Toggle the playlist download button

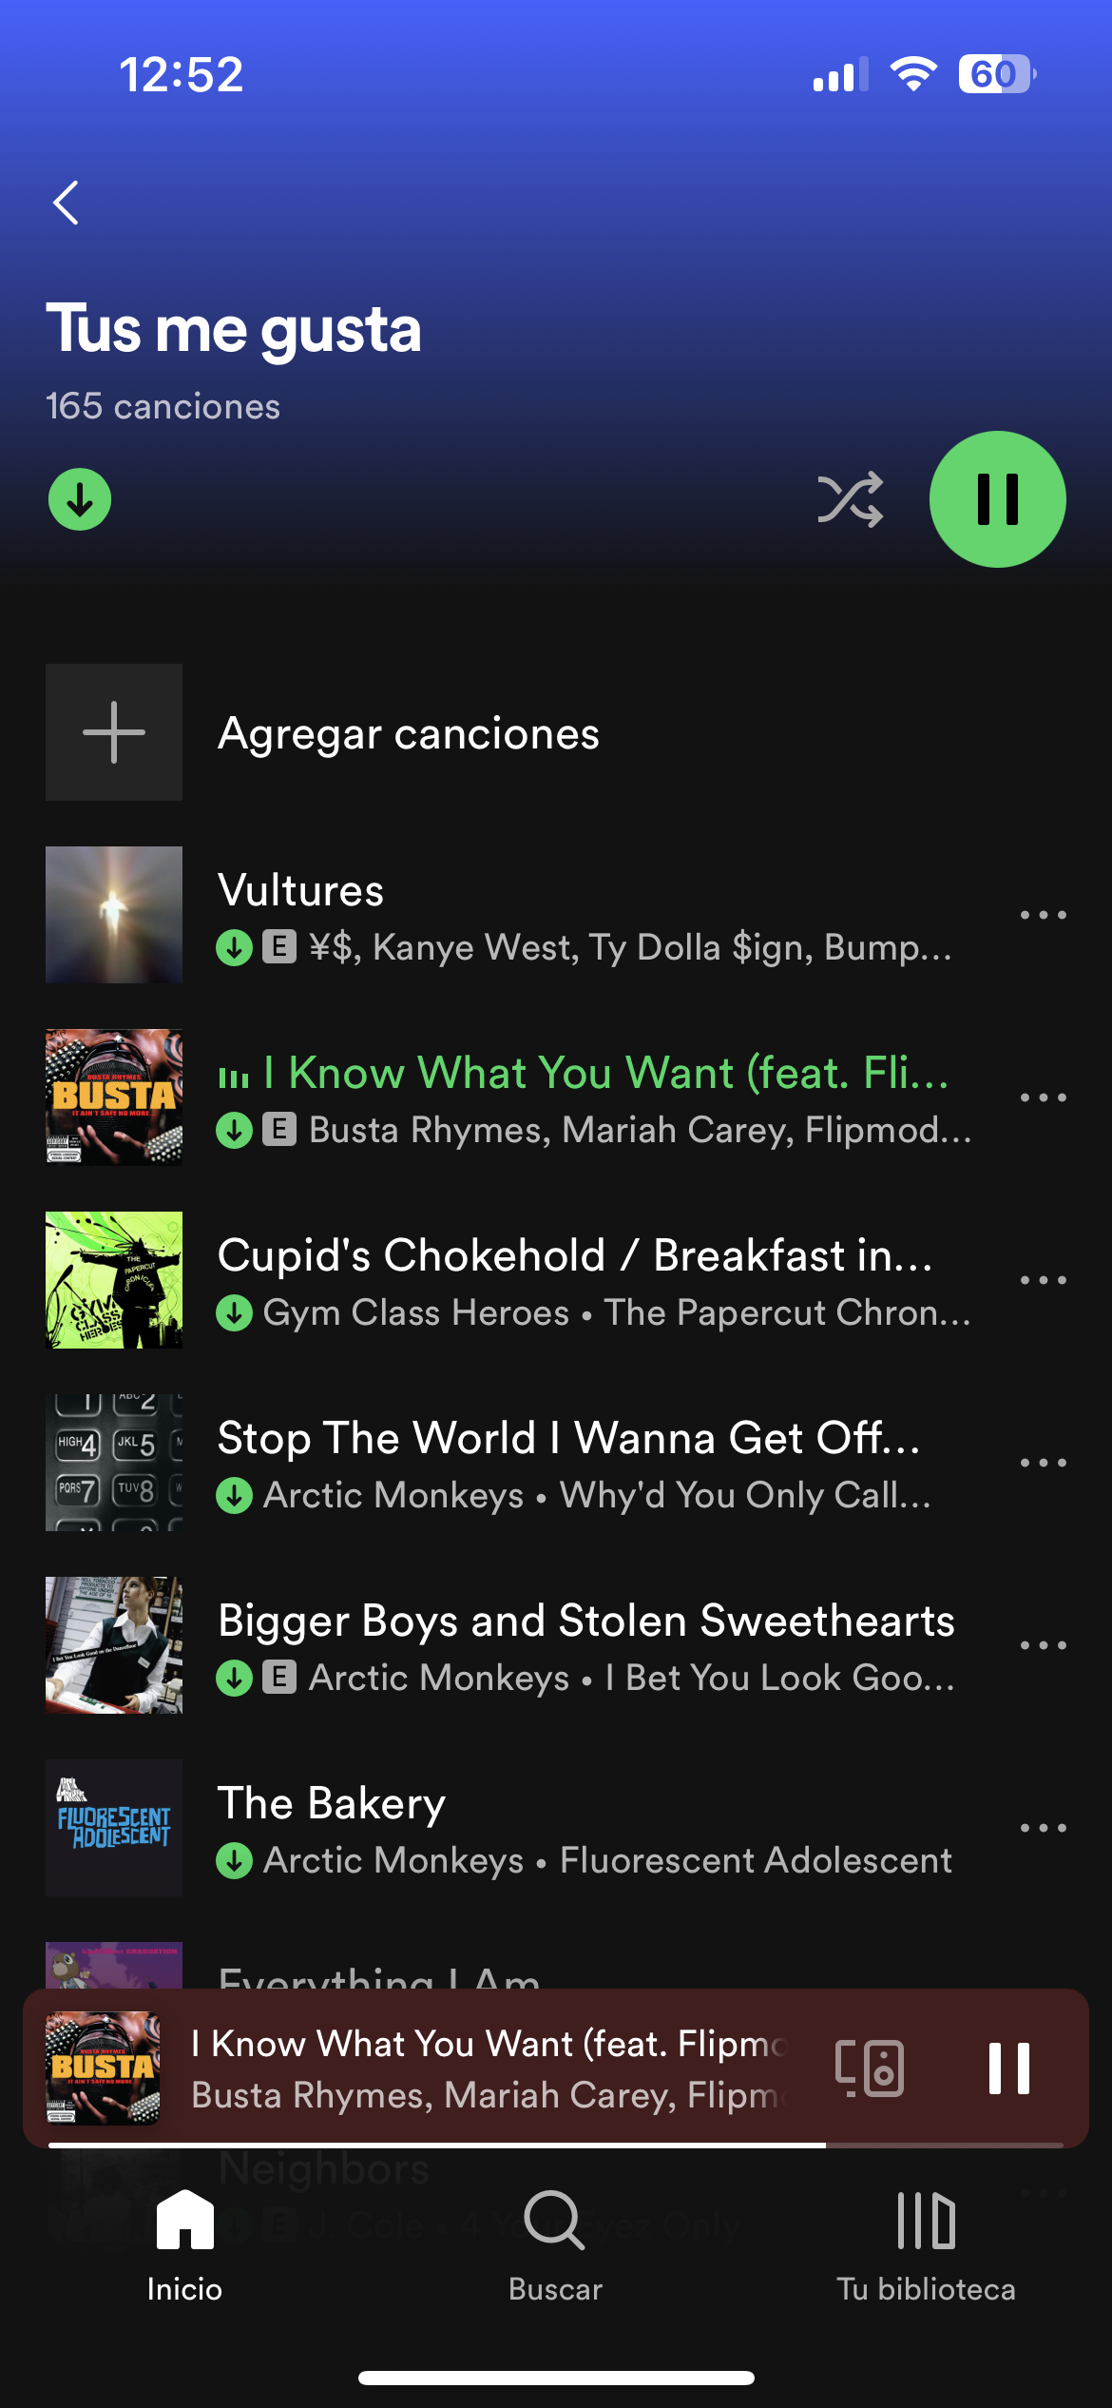[x=80, y=499]
